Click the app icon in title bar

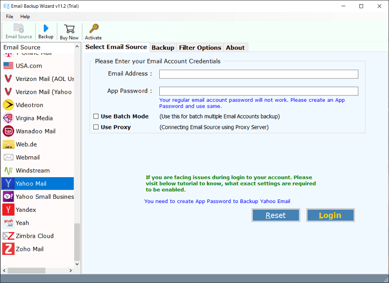click(6, 6)
